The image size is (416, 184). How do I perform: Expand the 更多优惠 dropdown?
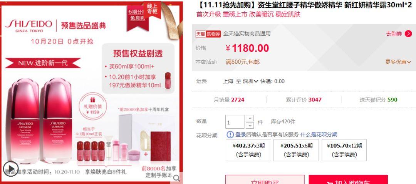pyautogui.click(x=398, y=62)
